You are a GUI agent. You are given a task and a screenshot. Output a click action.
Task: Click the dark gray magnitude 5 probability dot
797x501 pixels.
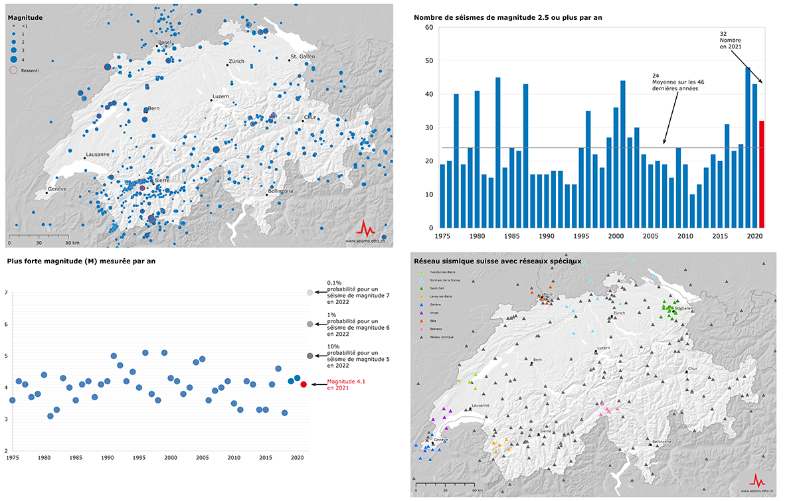coord(310,356)
